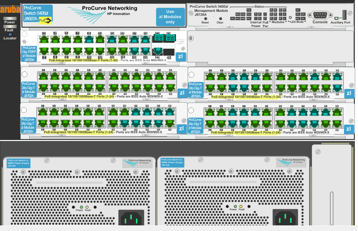
Task: Click the Locator LED
Action: tap(10, 34)
